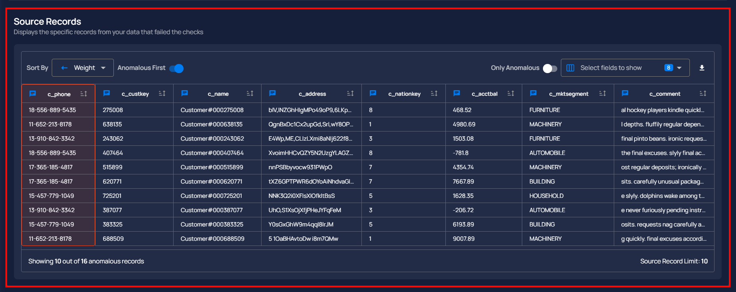This screenshot has height=292, width=736.
Task: Click the comment icon in c_custkey header
Action: (106, 93)
